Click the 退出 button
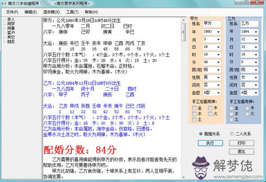 tap(242, 151)
